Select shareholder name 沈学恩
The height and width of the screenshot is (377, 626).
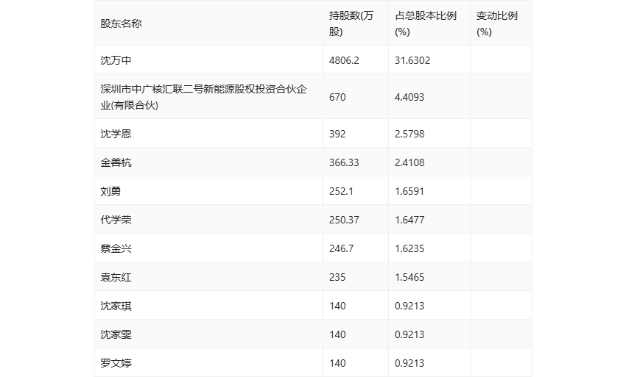click(116, 134)
